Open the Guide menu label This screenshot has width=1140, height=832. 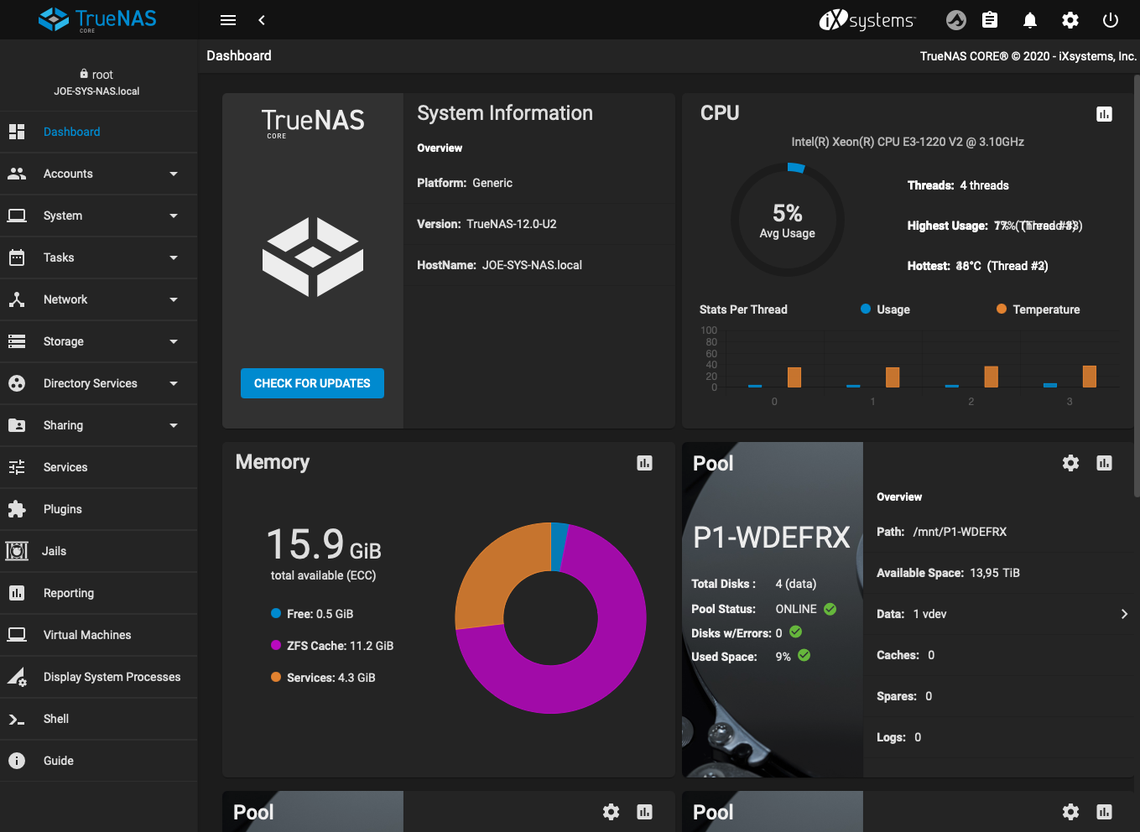(x=59, y=761)
